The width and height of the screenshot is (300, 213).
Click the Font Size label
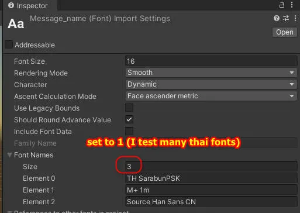[x=29, y=61]
